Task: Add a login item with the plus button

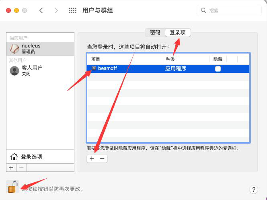Action: (92, 159)
